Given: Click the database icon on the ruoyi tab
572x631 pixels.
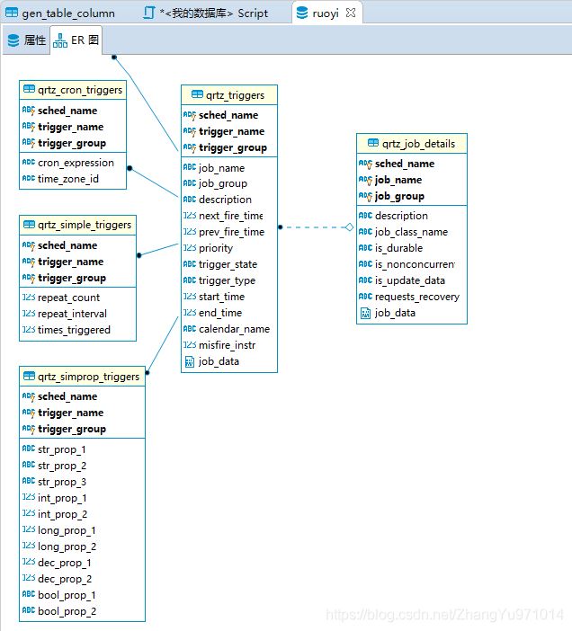Looking at the screenshot, I should tap(302, 13).
